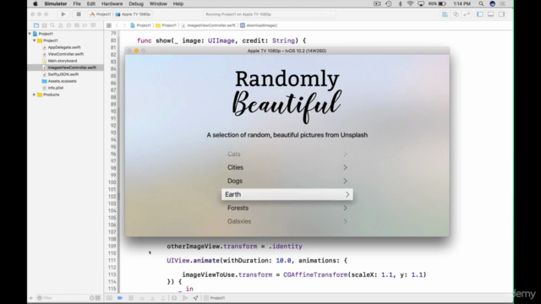Select Cats row in simulator
The image size is (541, 304).
[x=287, y=154]
